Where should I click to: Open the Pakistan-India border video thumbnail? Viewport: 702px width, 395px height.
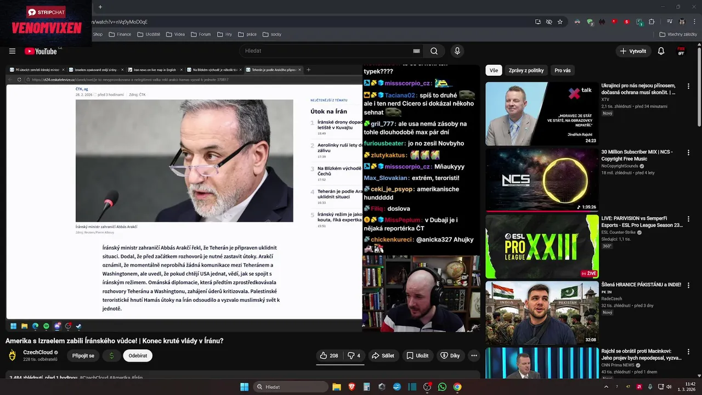point(542,313)
